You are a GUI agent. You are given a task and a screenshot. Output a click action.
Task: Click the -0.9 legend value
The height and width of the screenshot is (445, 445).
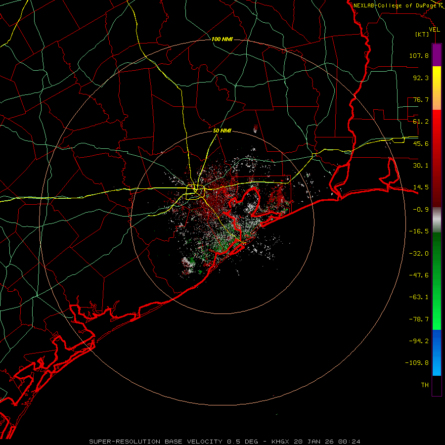point(421,210)
